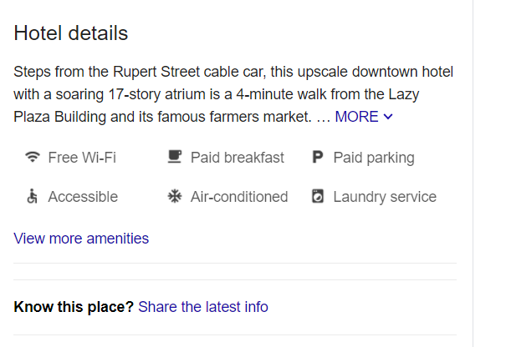Click the MORE text link
Screen dimensions: 506x347
coord(356,117)
